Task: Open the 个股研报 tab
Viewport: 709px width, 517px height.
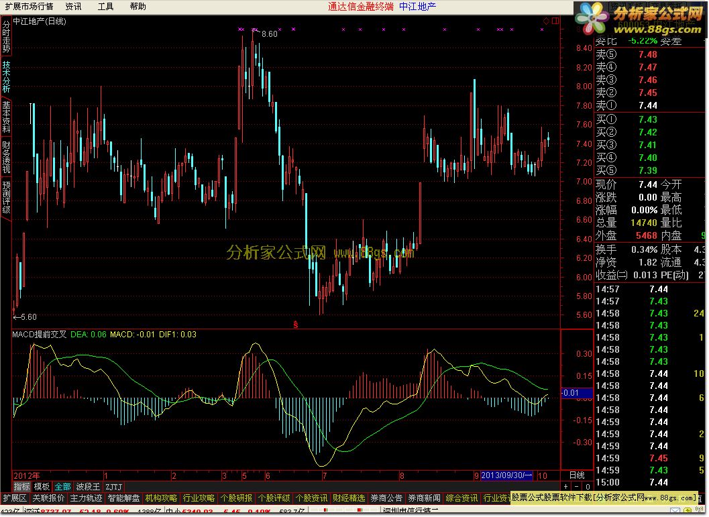Action: pyautogui.click(x=236, y=498)
